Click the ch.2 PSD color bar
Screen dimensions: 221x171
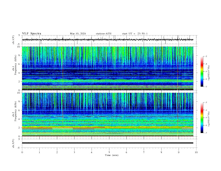click(x=202, y=118)
